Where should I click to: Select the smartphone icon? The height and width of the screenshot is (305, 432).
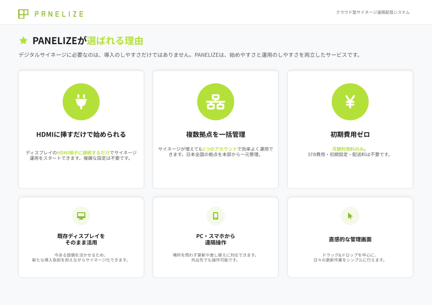[215, 216]
